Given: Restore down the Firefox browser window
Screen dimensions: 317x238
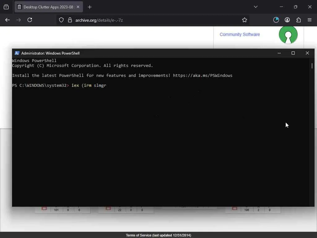Looking at the screenshot, I should (296, 7).
